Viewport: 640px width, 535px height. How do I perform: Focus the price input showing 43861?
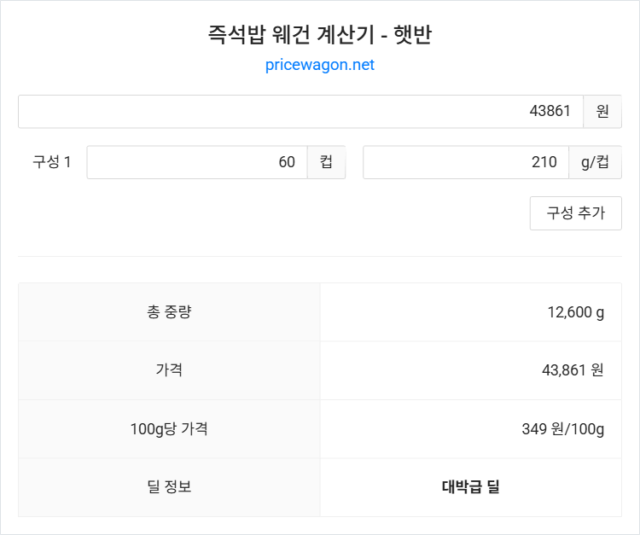(300, 112)
